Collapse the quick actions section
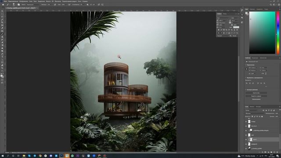The image size is (281, 158). [x=246, y=90]
